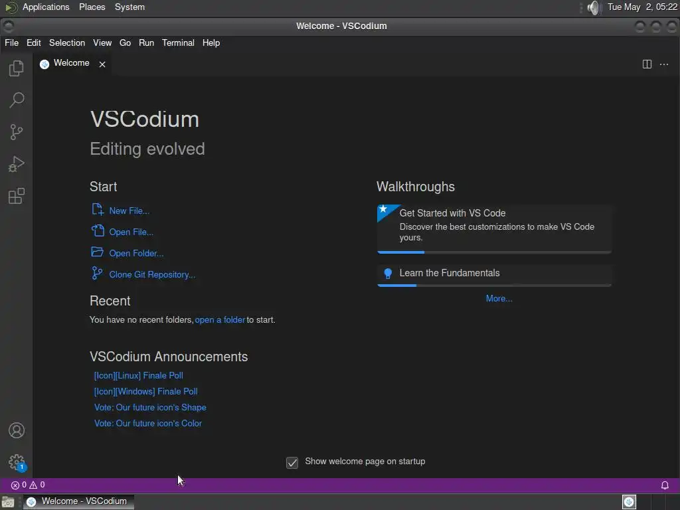Open Learn the Fundamentals walkthrough
This screenshot has height=510, width=680.
[494, 275]
